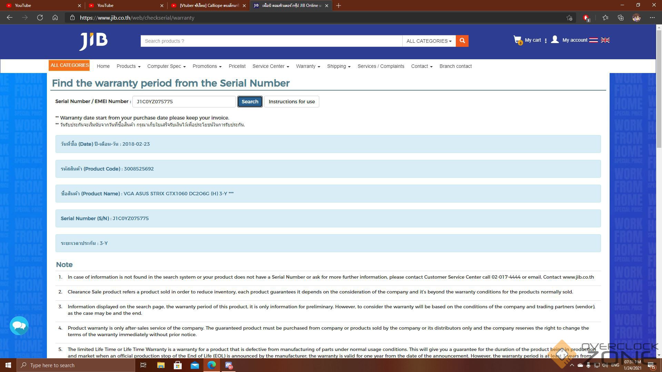Switch language with the Thai flag
662x372 pixels.
[x=593, y=40]
